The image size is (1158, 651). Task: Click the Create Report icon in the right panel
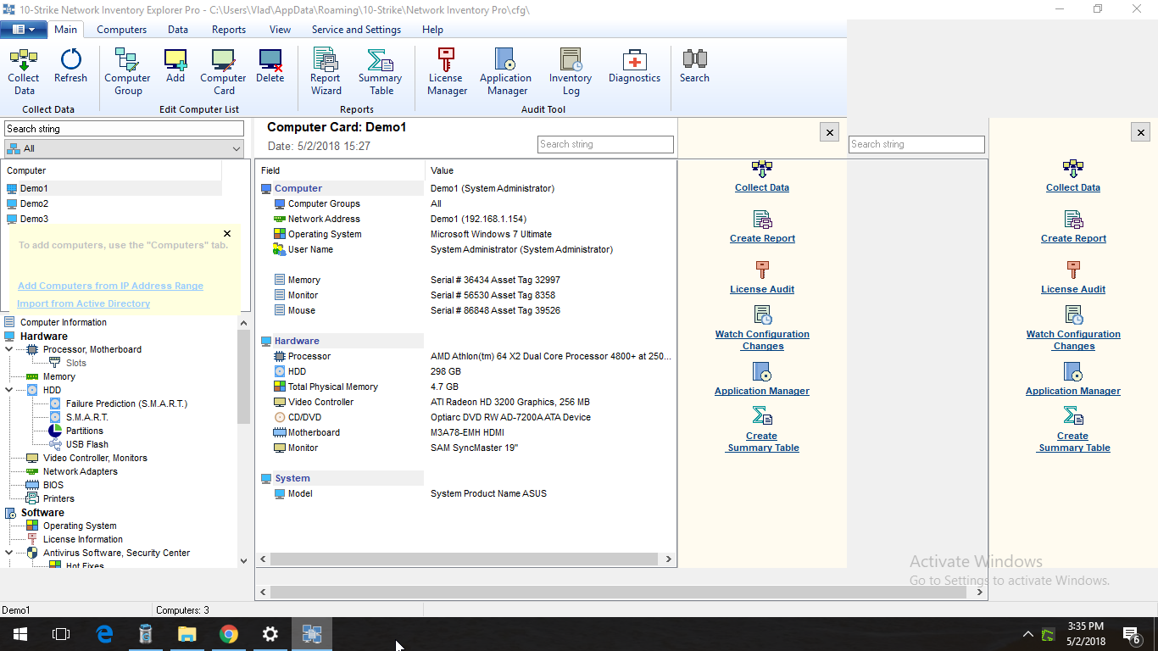point(1073,220)
